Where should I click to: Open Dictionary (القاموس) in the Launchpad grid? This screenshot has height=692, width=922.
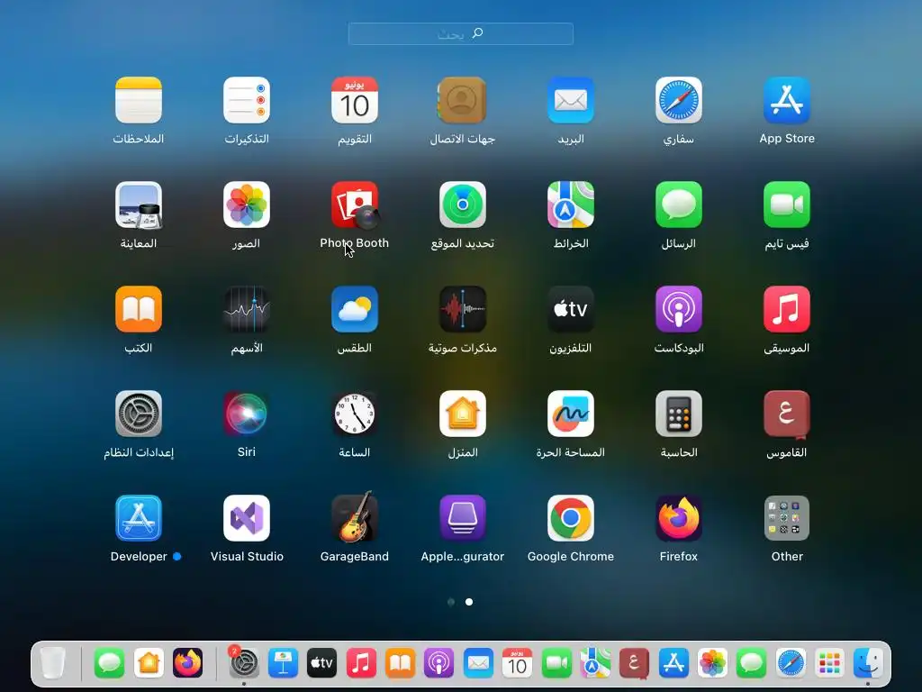click(x=787, y=414)
